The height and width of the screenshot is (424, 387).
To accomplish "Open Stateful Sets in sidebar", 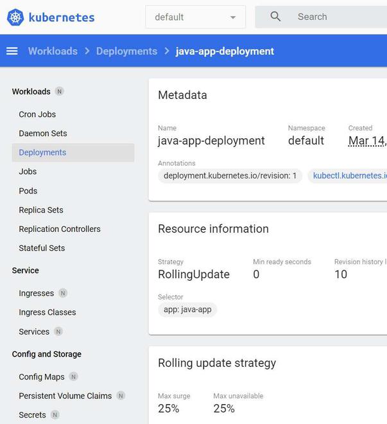I will [42, 248].
